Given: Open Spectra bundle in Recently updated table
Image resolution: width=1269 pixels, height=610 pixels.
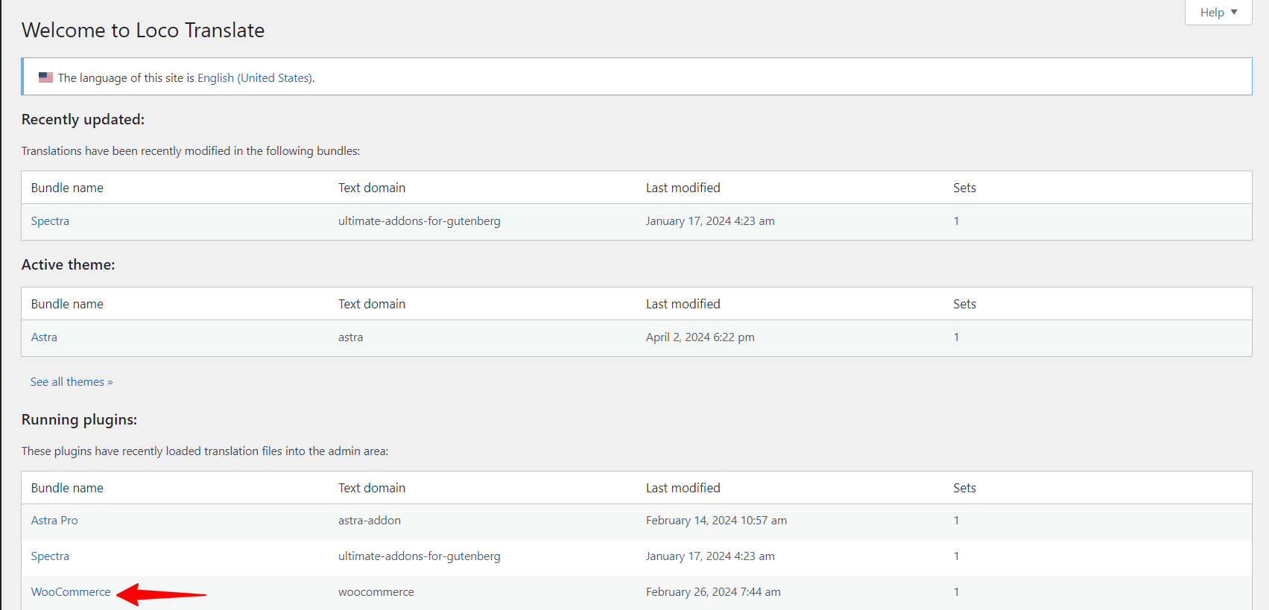Looking at the screenshot, I should (x=50, y=221).
